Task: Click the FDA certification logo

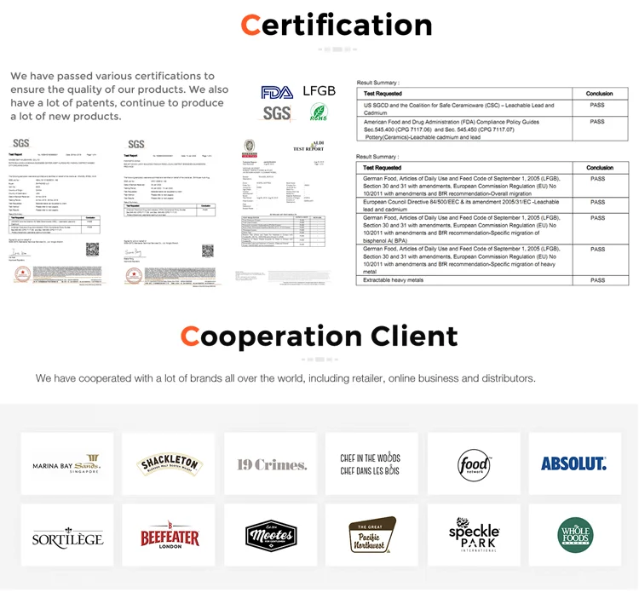Action: pyautogui.click(x=277, y=93)
